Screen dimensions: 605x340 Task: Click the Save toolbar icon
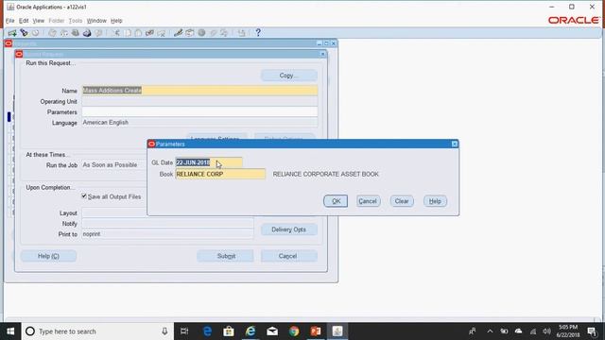52,33
